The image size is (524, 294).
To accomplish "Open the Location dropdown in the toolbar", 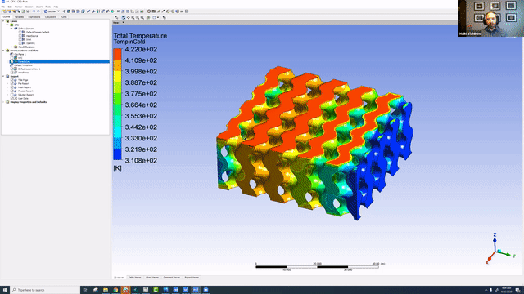I will 52,11.
